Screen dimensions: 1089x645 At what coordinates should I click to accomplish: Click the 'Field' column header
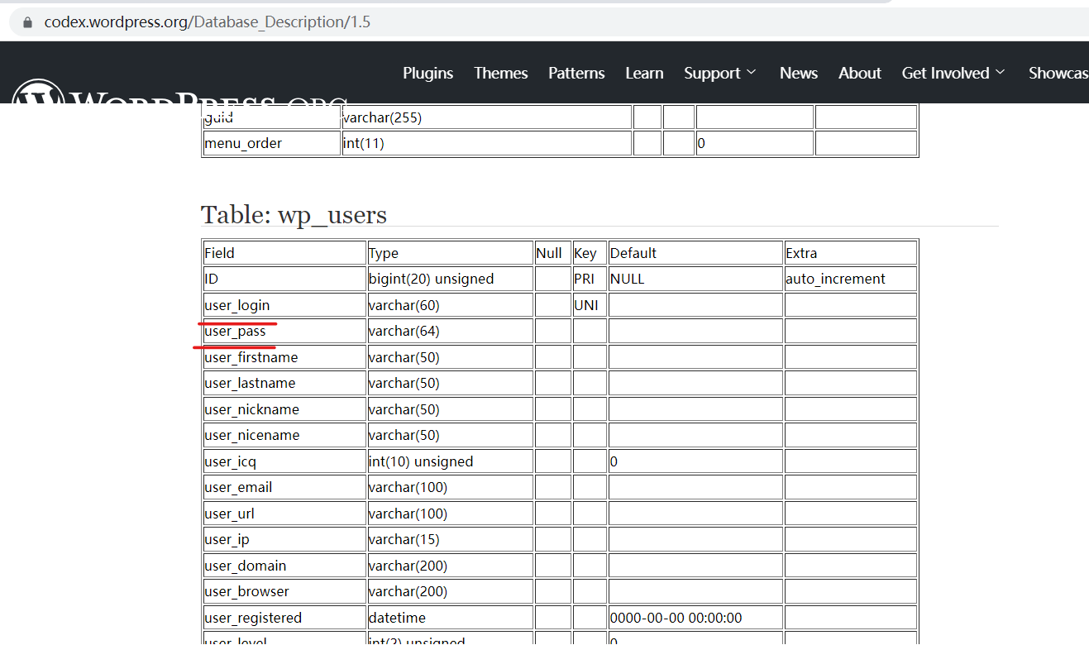tap(284, 253)
